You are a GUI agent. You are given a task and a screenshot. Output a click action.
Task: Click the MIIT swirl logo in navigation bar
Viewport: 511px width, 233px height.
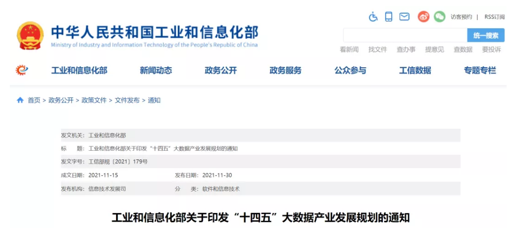[22, 70]
